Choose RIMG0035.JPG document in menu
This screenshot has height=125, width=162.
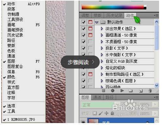coord(23,119)
